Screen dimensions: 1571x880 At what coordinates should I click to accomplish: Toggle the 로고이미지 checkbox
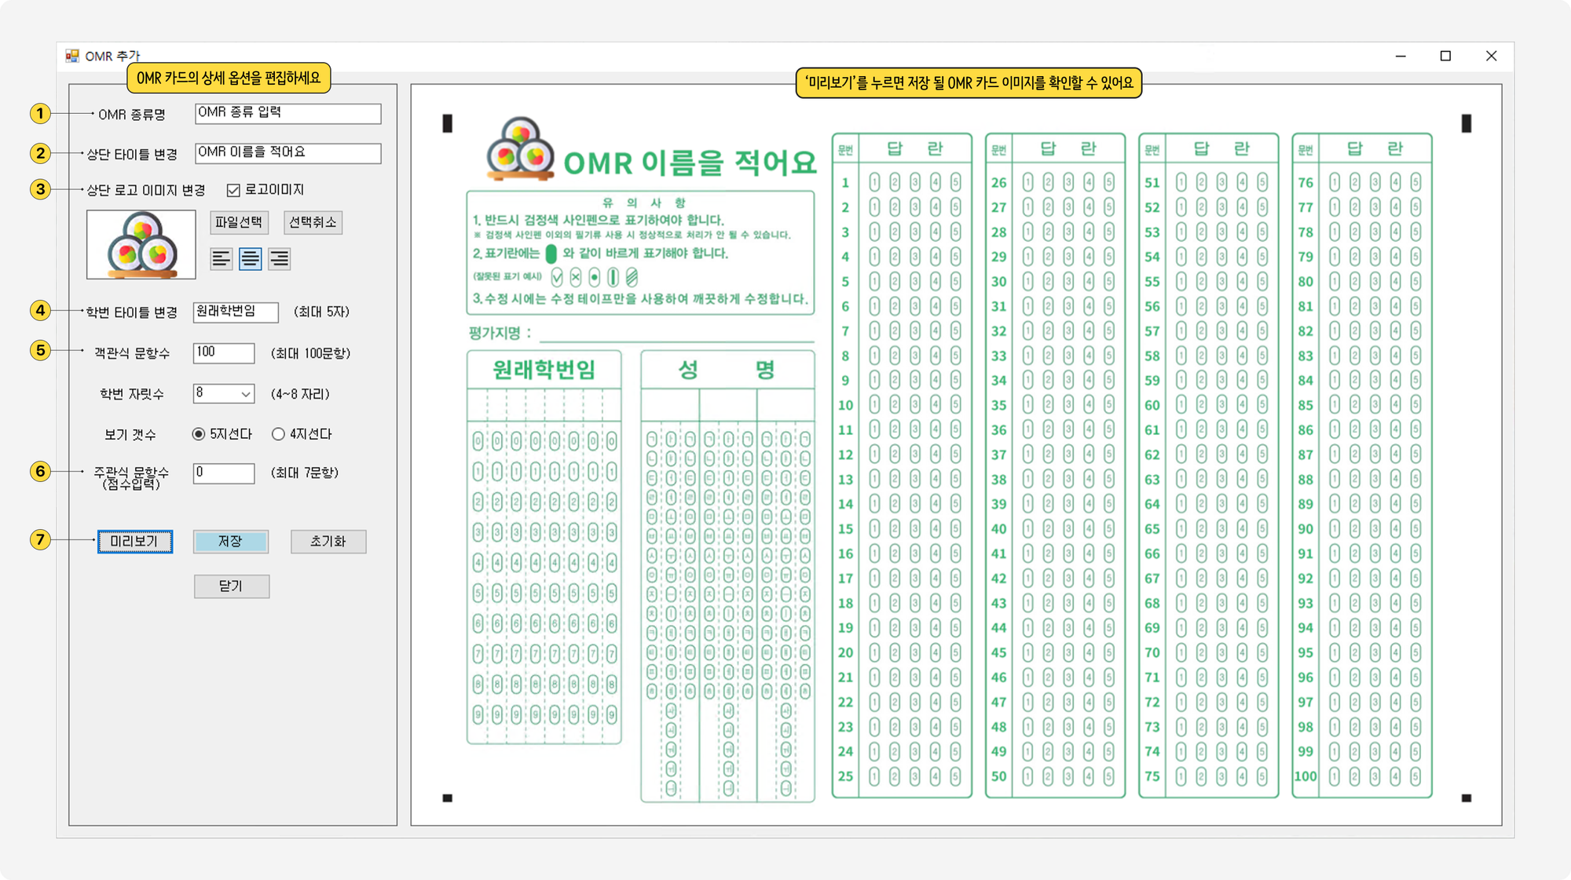(233, 190)
